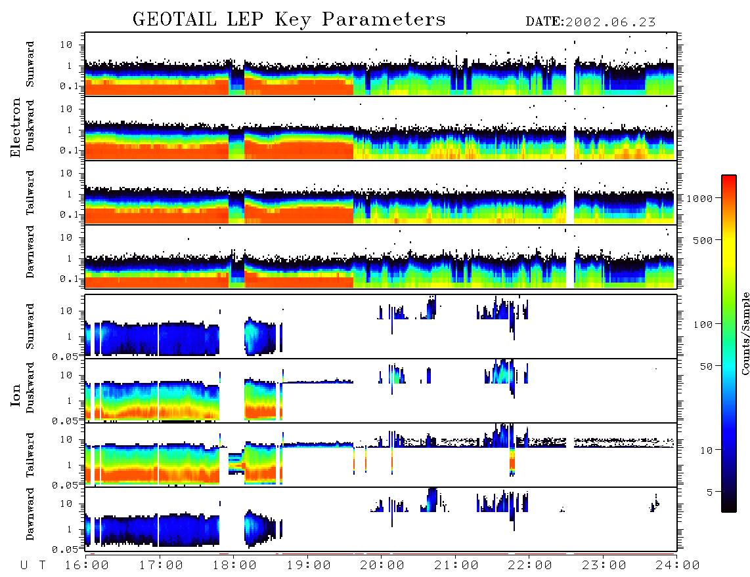This screenshot has width=750, height=577.
Task: Click the 19:00 time tick label
Action: click(309, 566)
